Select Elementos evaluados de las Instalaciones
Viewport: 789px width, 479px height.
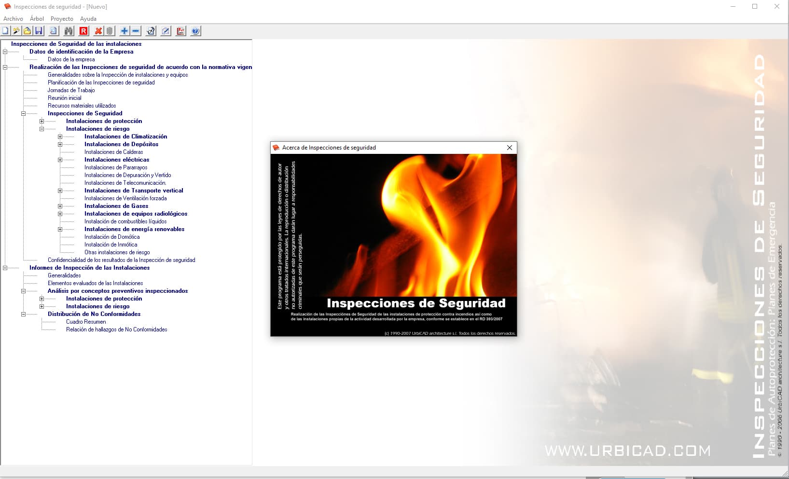(x=95, y=283)
